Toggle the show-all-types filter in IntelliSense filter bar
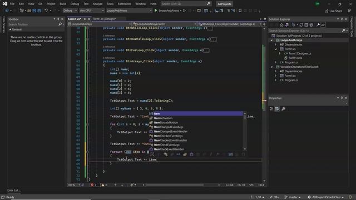 click(152, 154)
